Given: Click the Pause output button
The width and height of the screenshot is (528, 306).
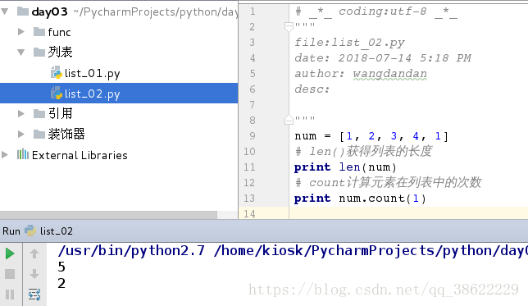Looking at the screenshot, I should 10,295.
